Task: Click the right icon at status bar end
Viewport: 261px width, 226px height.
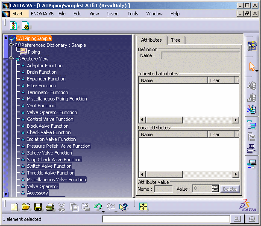Action: (x=252, y=219)
